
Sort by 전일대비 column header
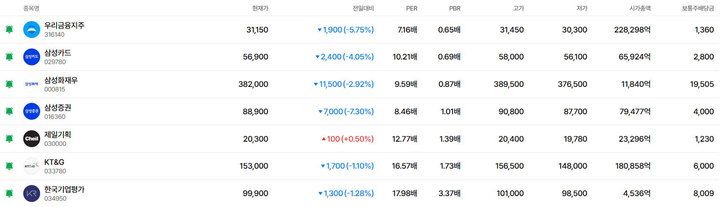pyautogui.click(x=363, y=8)
